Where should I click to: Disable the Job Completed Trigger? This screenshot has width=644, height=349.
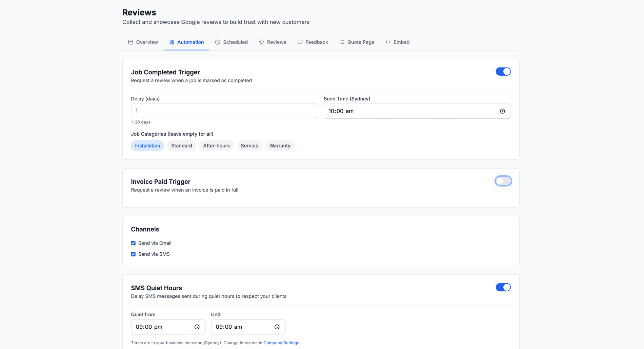503,72
